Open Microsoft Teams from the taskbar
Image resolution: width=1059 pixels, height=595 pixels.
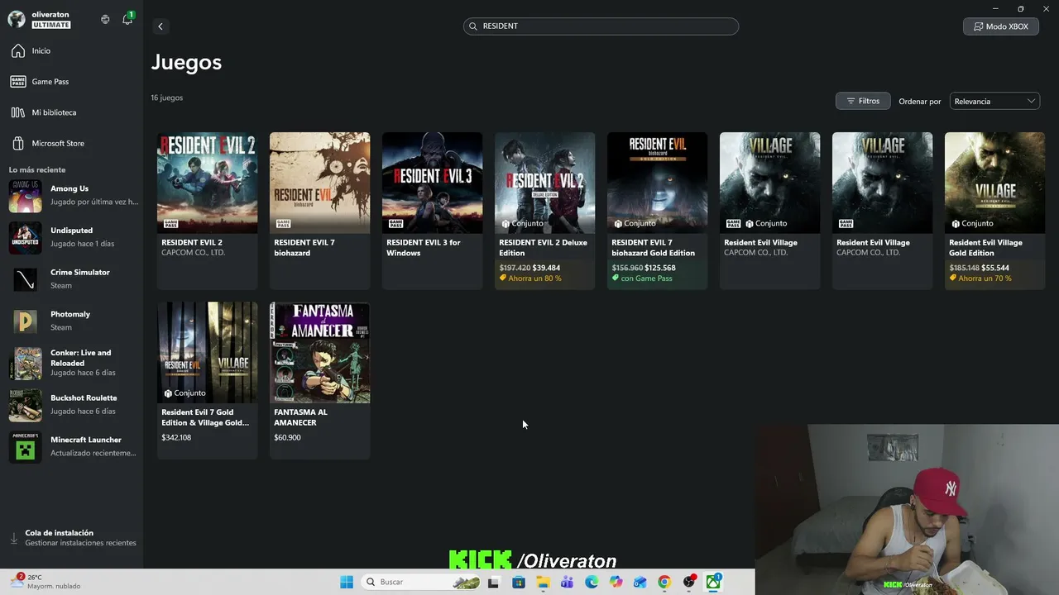[x=567, y=582]
